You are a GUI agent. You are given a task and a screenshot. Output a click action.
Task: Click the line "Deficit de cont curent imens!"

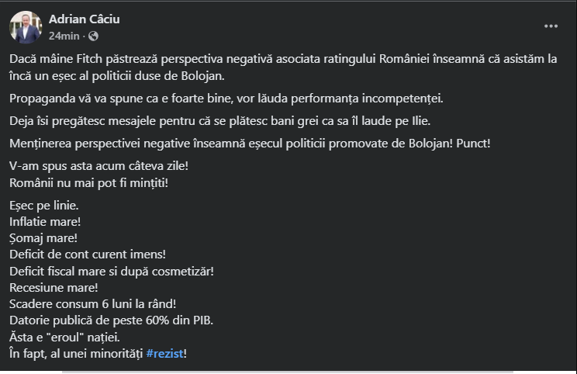click(87, 254)
